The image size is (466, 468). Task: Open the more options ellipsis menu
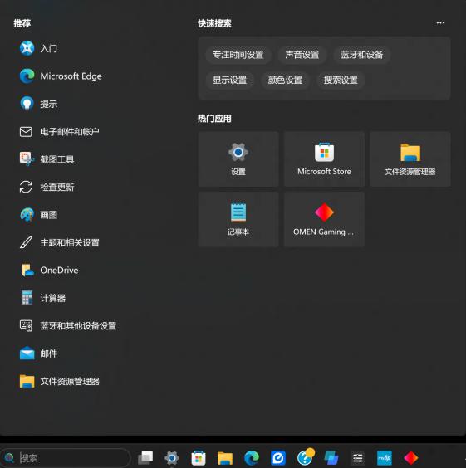(440, 23)
